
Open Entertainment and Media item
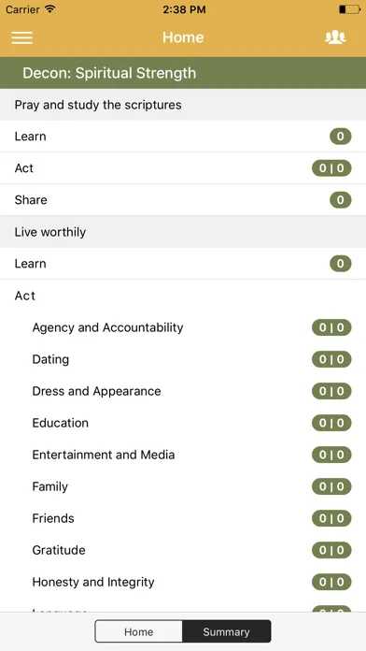183,455
